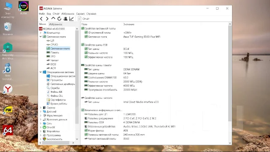Expand the Сервер tree node
270x152 pixels.
click(40, 108)
